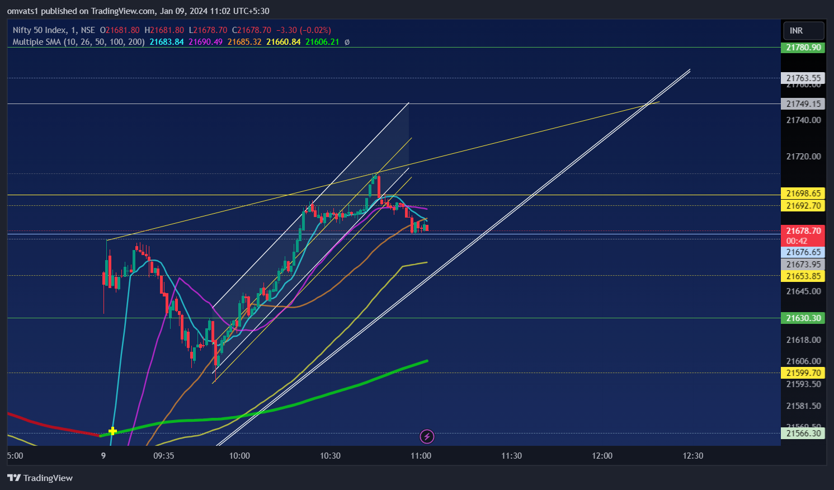This screenshot has height=490, width=834.
Task: Click the 10:00 time axis label
Action: (x=239, y=456)
